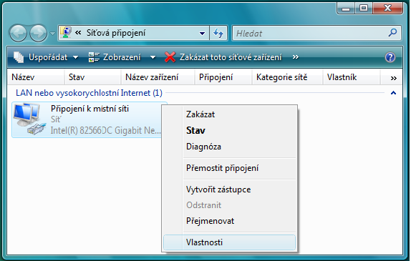Show more toolbar commands via chevron
Image resolution: width=411 pixels, height=261 pixels.
point(296,56)
